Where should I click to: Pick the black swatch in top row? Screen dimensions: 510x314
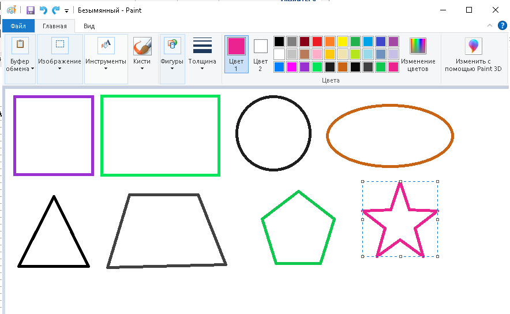tap(279, 42)
